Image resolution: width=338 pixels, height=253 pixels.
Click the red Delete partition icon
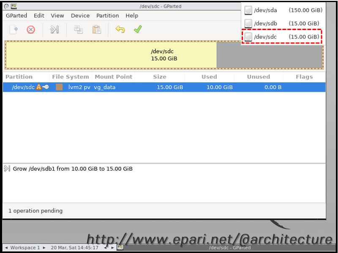pyautogui.click(x=31, y=30)
